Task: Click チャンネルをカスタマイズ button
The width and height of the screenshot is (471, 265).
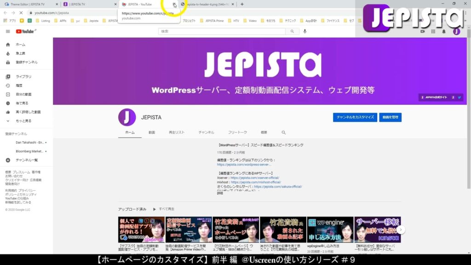Action: click(355, 117)
